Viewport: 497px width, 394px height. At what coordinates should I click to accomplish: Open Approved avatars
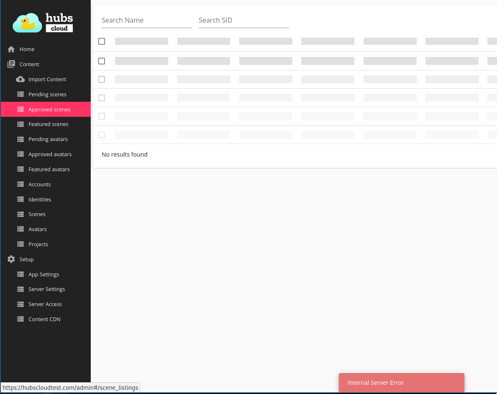(46, 154)
